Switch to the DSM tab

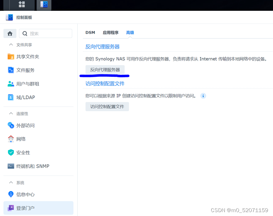click(x=90, y=33)
